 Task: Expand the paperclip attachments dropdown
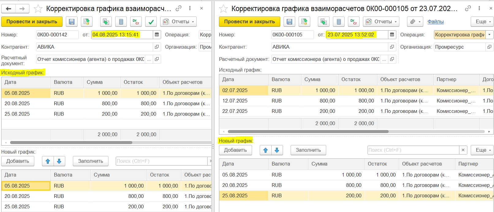pyautogui.click(x=415, y=22)
